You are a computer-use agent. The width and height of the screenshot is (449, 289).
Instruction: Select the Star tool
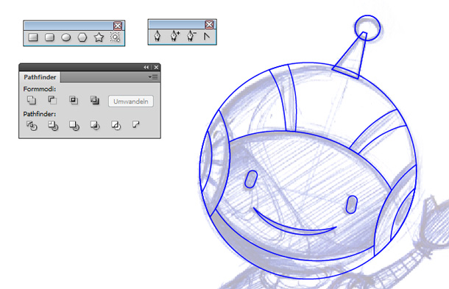pos(99,38)
